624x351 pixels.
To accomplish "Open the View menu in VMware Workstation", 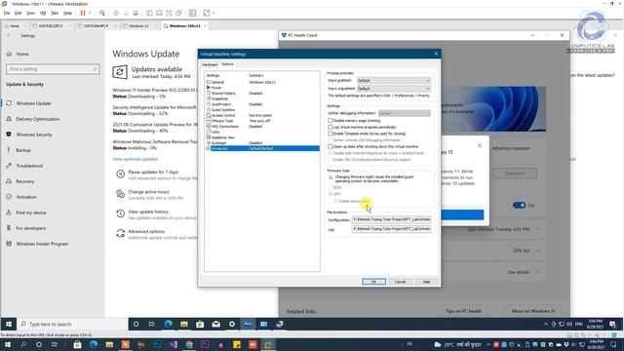I will (30, 13).
